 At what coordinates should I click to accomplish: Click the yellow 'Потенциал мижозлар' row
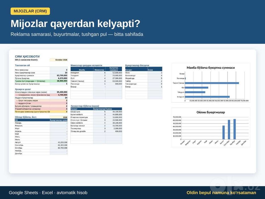pyautogui.click(x=41, y=112)
